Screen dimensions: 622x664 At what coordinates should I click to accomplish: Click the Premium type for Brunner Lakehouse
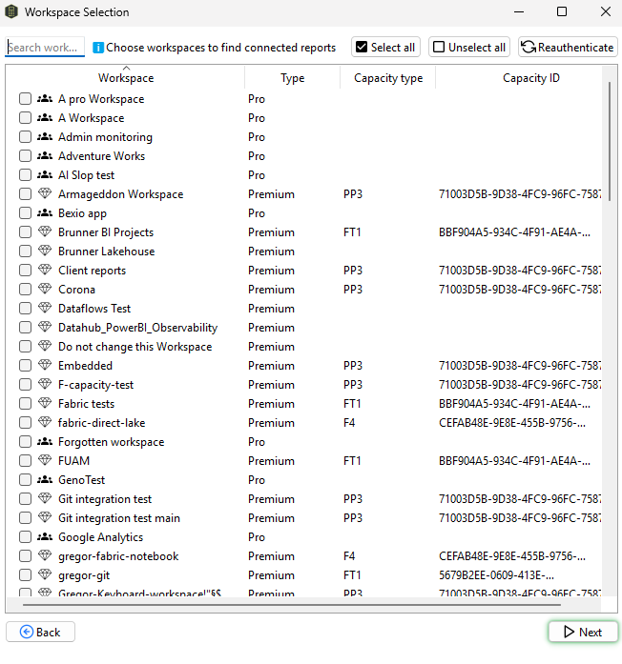coord(271,252)
